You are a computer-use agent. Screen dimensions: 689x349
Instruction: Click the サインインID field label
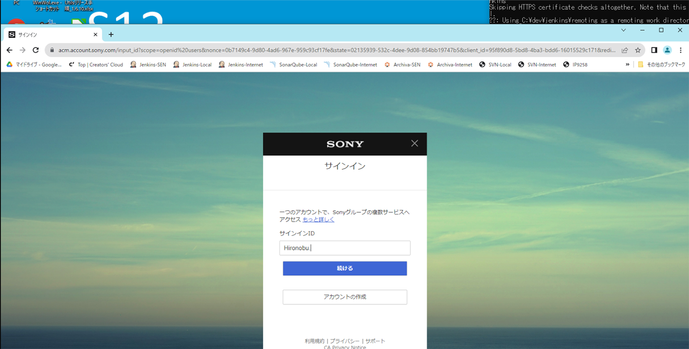[x=297, y=233]
